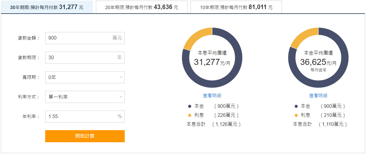Click the 年利率 percentage input field
366x154 pixels.
[x=79, y=117]
